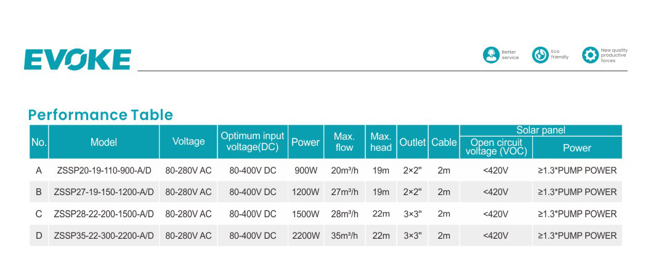The image size is (653, 280).
Task: Click the ZSSP28-22-200-1500-A/D model cell
Action: click(103, 214)
